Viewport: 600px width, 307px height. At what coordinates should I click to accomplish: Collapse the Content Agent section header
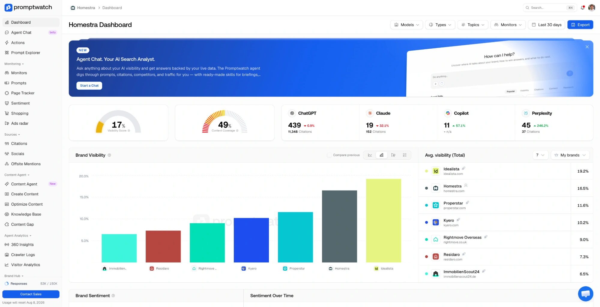tap(17, 175)
